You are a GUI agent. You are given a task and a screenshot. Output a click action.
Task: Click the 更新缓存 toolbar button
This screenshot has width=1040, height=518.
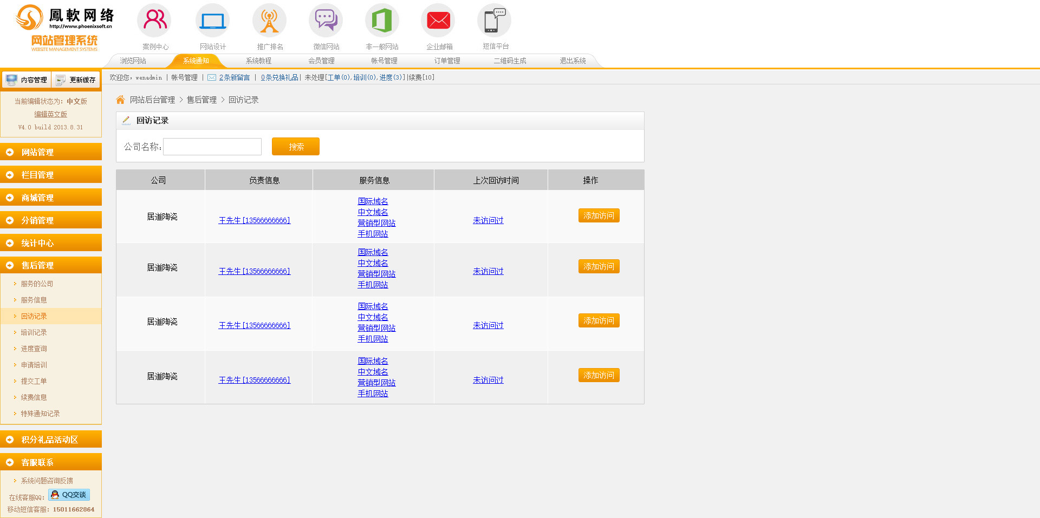click(76, 80)
